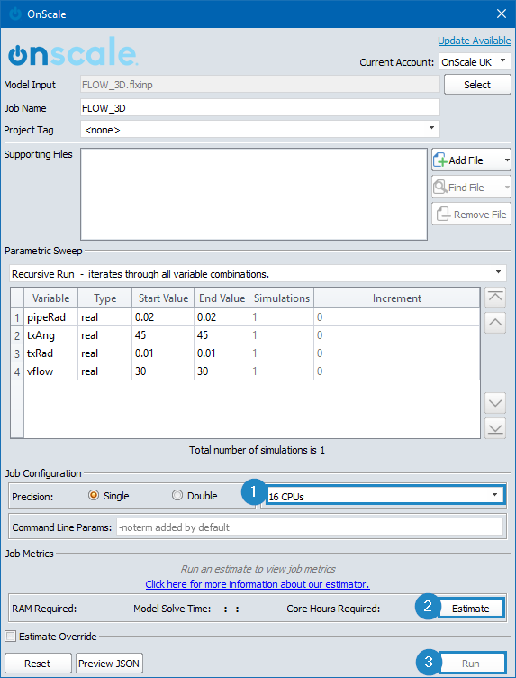
Task: Open the Current Account dropdown
Action: coord(474,62)
